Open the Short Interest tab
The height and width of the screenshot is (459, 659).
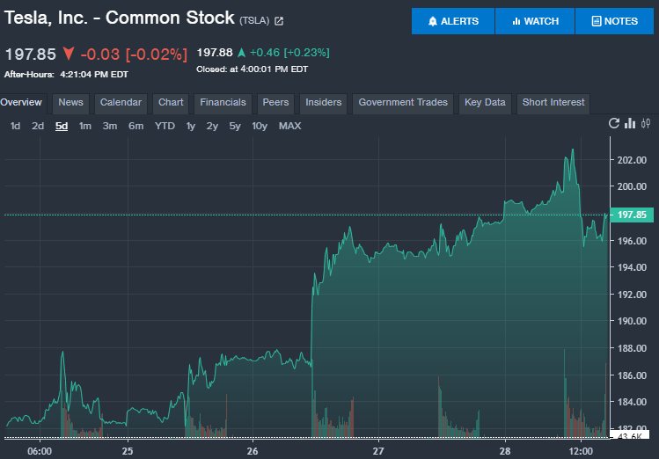(x=553, y=103)
